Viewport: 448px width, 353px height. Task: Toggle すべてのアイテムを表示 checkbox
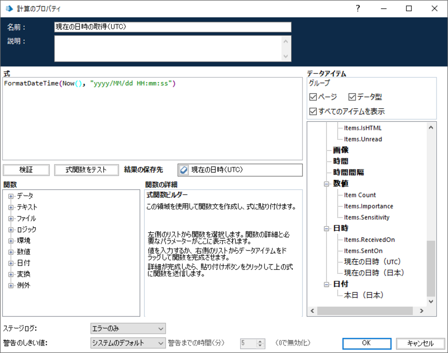313,111
